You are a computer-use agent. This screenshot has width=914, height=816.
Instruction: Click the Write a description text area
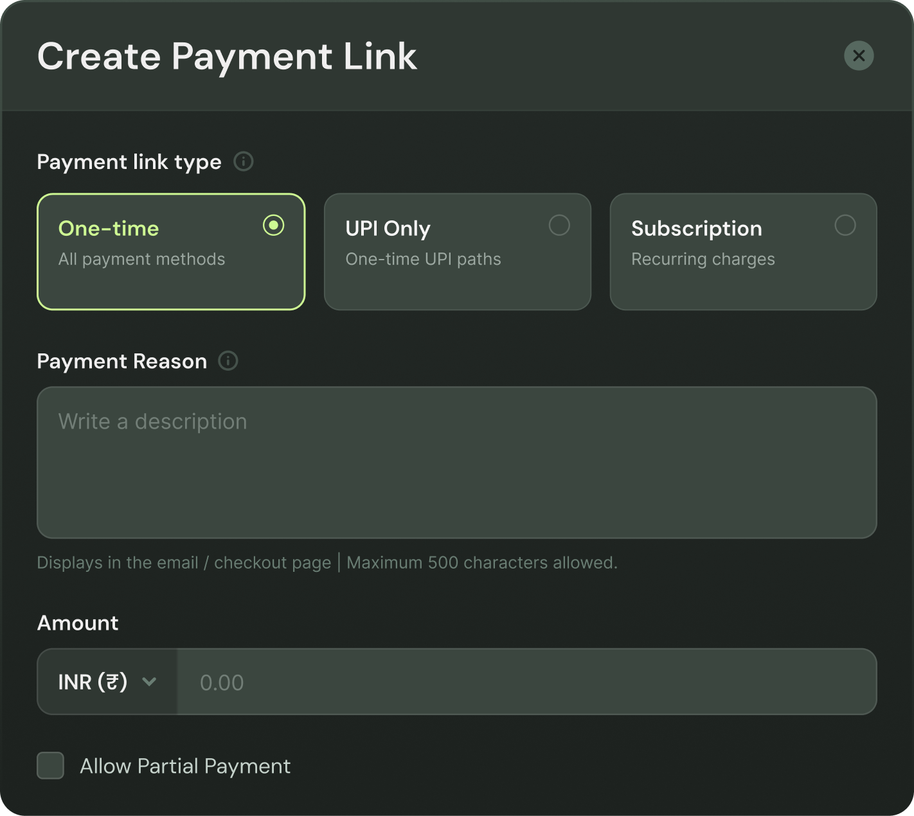tap(457, 463)
